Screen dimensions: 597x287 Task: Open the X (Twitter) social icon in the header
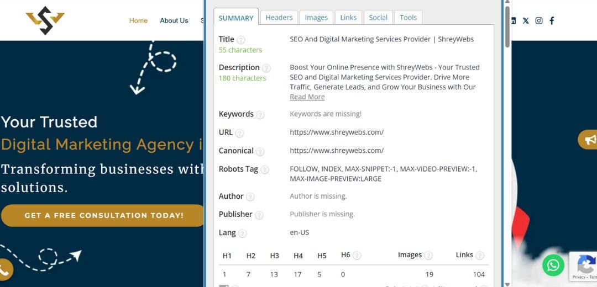(x=526, y=20)
